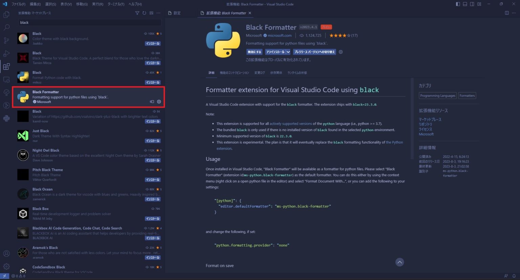The height and width of the screenshot is (280, 520).
Task: Open the Search view in the activity bar
Action: pyautogui.click(x=6, y=27)
